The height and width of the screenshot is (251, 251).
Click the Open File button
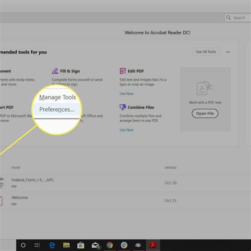click(x=205, y=113)
